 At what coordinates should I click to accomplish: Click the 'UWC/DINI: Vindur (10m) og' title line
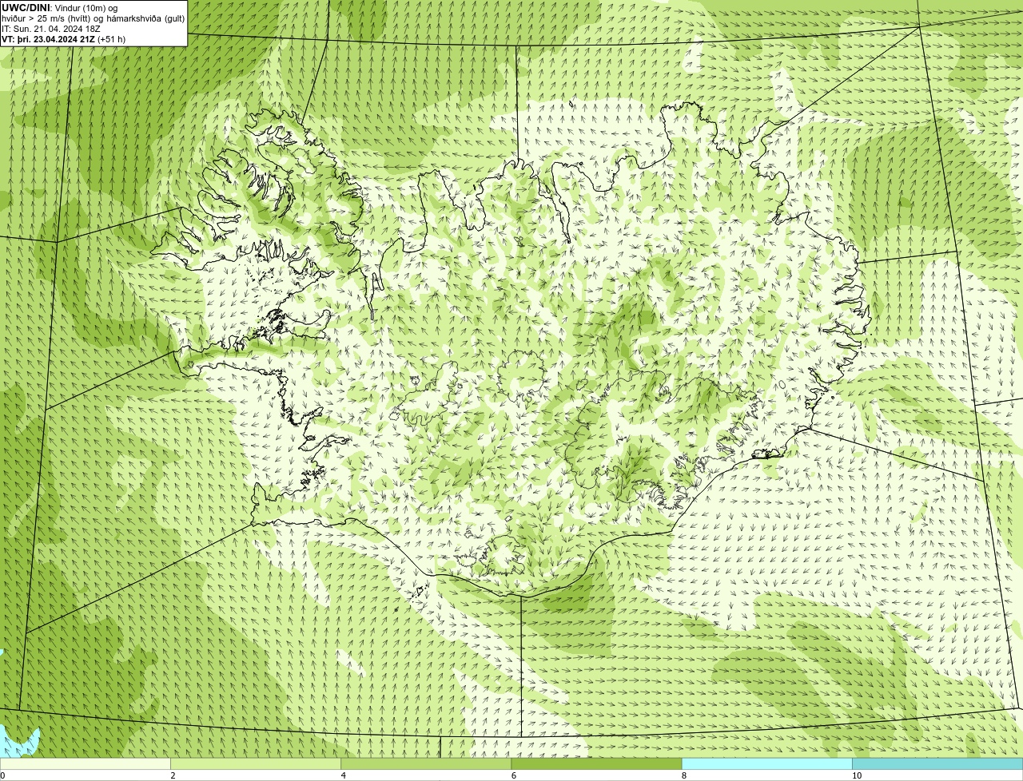(x=60, y=8)
